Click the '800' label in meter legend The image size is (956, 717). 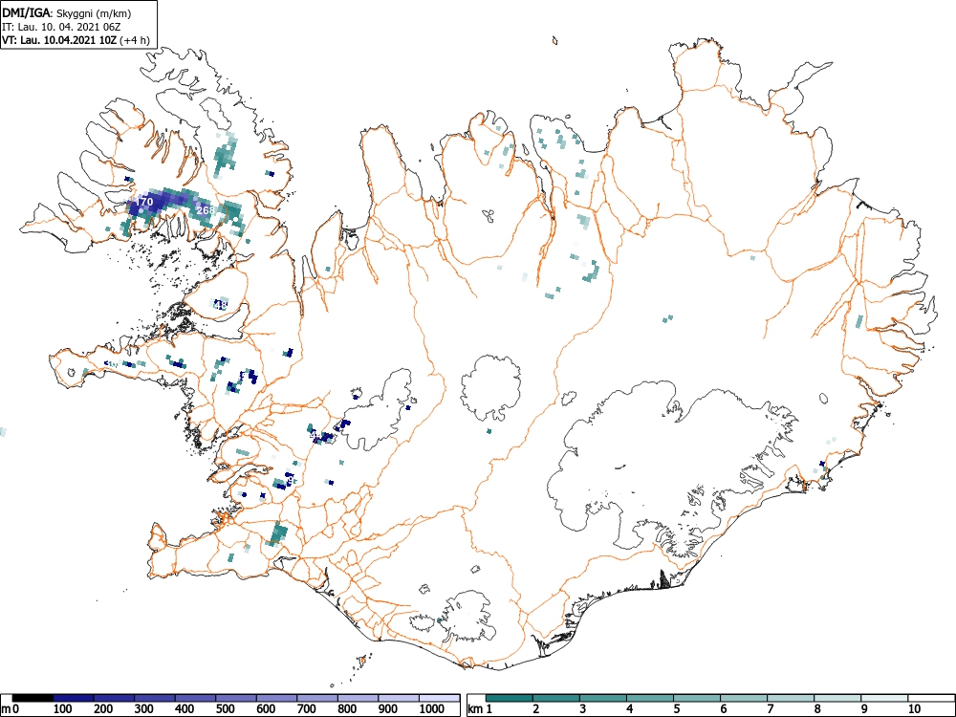coord(348,709)
